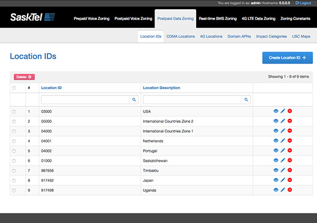View the Saskatchewan location
The height and width of the screenshot is (223, 317).
point(276,160)
